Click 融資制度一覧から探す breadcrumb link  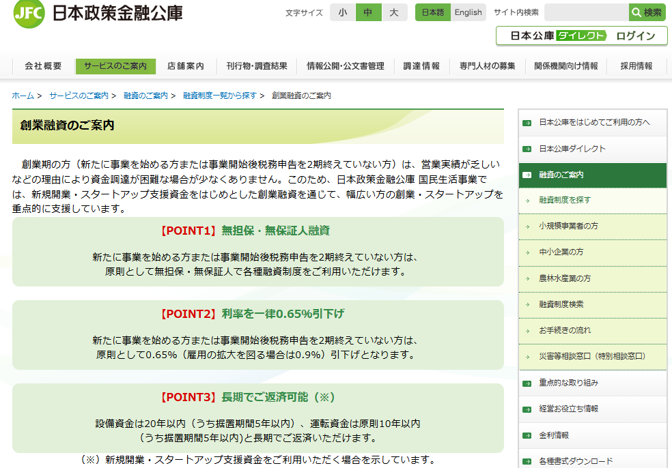pos(220,96)
